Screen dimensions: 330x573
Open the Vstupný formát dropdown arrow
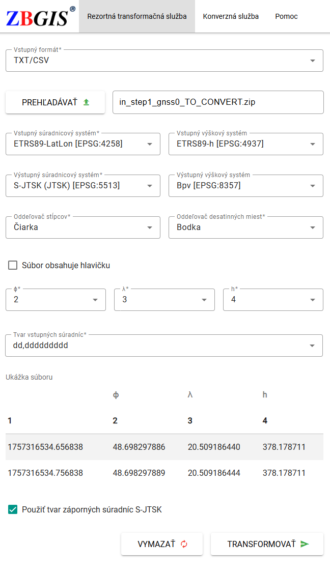pos(312,60)
